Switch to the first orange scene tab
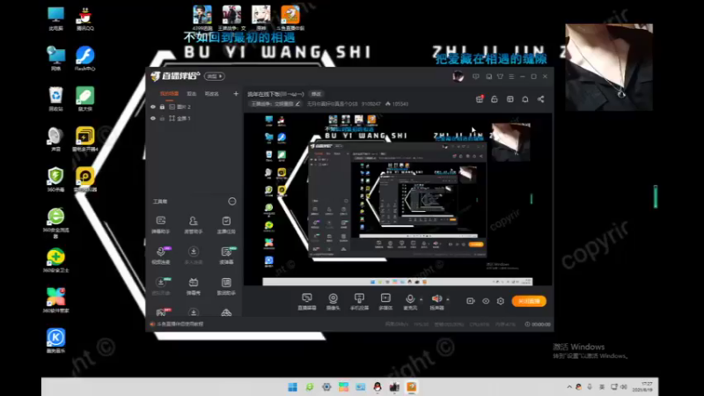The height and width of the screenshot is (396, 704). pyautogui.click(x=169, y=94)
